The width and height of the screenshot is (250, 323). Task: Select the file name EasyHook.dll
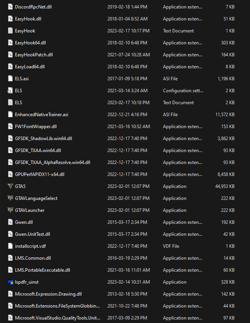(x=28, y=19)
